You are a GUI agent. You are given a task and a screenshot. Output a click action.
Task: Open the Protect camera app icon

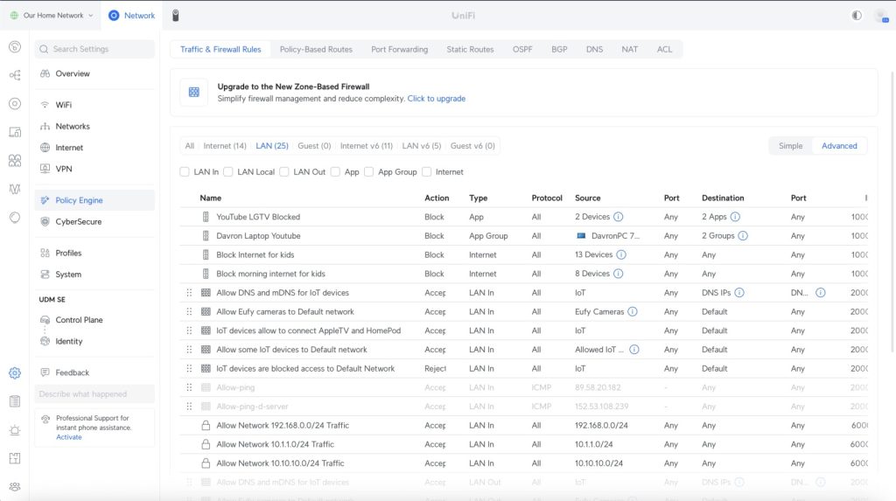175,16
